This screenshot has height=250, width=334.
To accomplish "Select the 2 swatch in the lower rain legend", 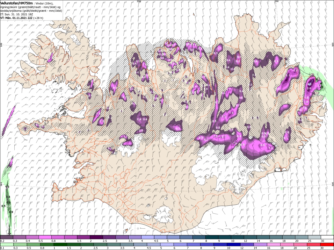I will tap(87, 245).
